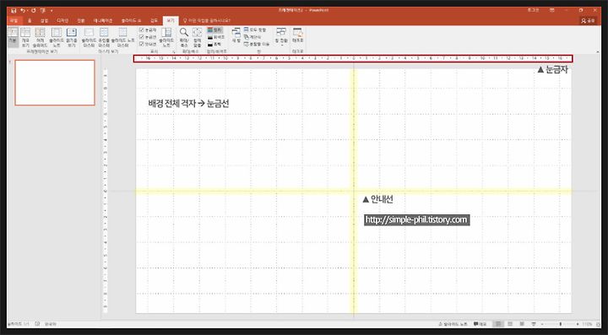The width and height of the screenshot is (608, 335).
Task: Click the vertical ruler beside the slide
Action: point(106,191)
